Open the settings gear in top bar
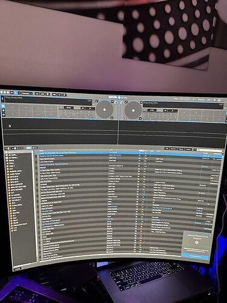The height and width of the screenshot is (303, 227). pos(214,100)
